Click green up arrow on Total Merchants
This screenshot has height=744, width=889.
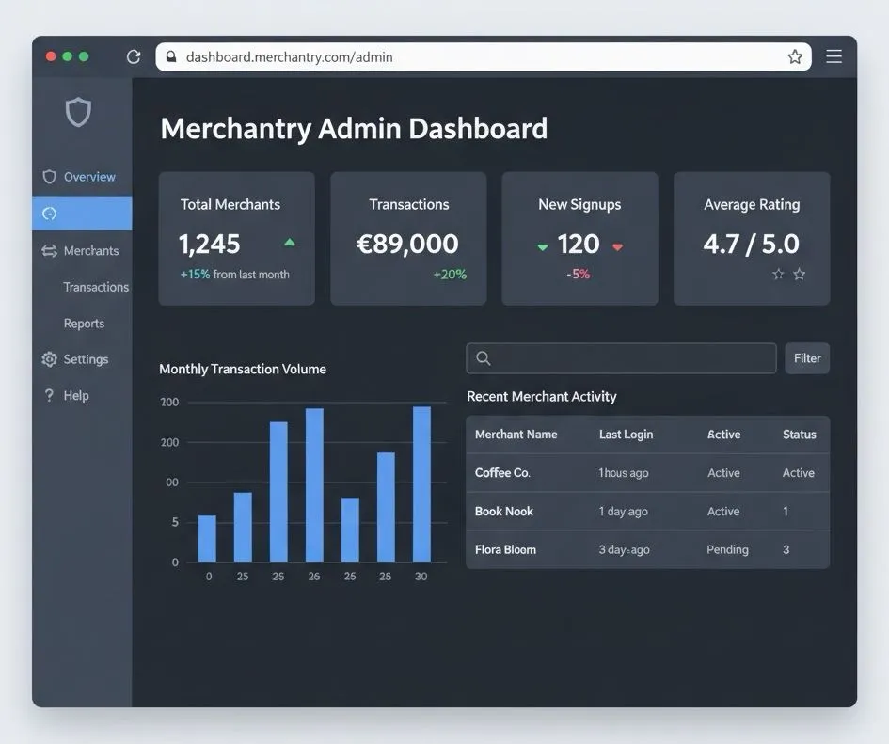coord(290,243)
